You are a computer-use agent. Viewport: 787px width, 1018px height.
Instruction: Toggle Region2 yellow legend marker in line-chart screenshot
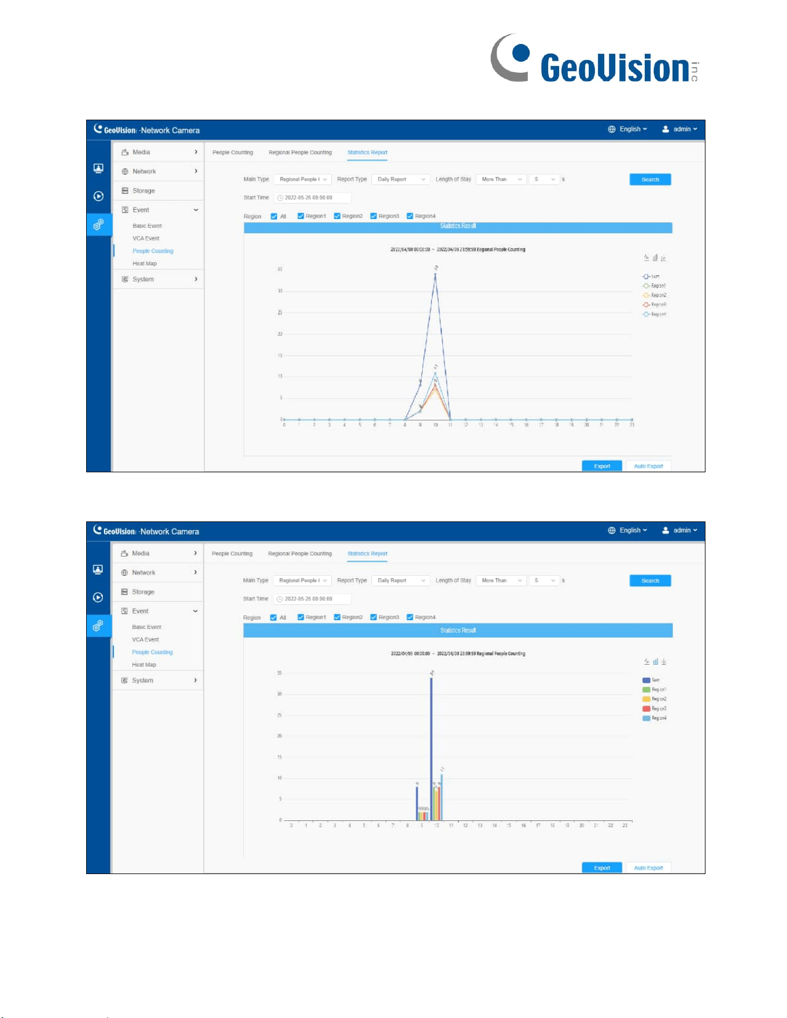coord(646,295)
